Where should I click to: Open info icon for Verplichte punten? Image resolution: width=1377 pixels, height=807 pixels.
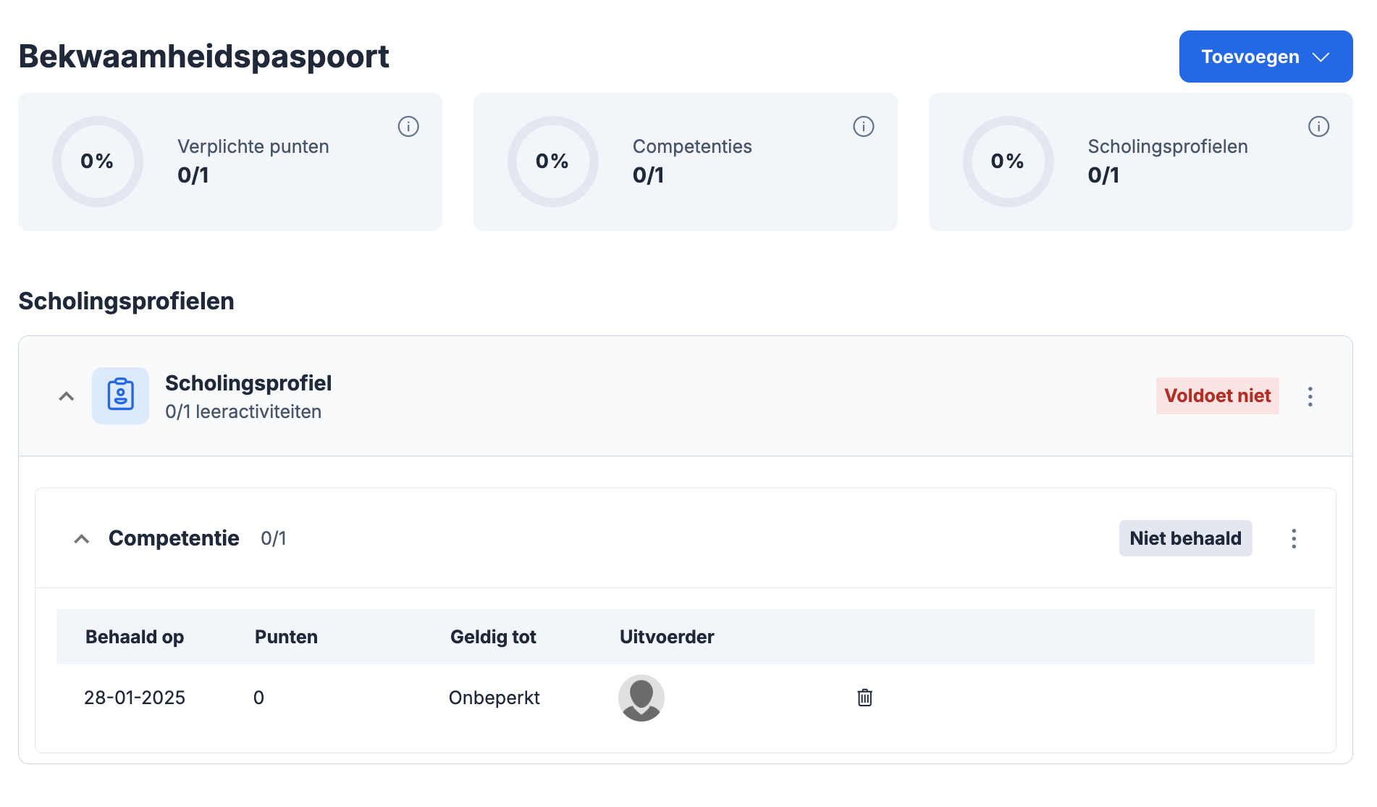click(x=408, y=127)
